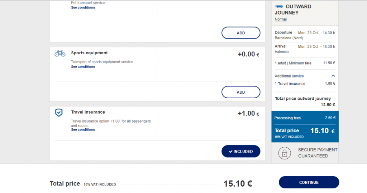Continue to the next booking step
Image resolution: width=367 pixels, height=193 pixels.
(309, 182)
